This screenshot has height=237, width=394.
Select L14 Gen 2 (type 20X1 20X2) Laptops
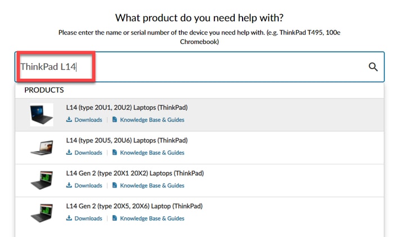tap(135, 173)
